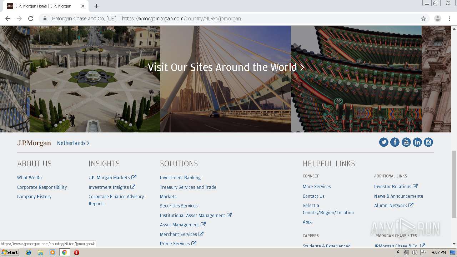View site security lock information
This screenshot has width=457, height=257.
45,19
